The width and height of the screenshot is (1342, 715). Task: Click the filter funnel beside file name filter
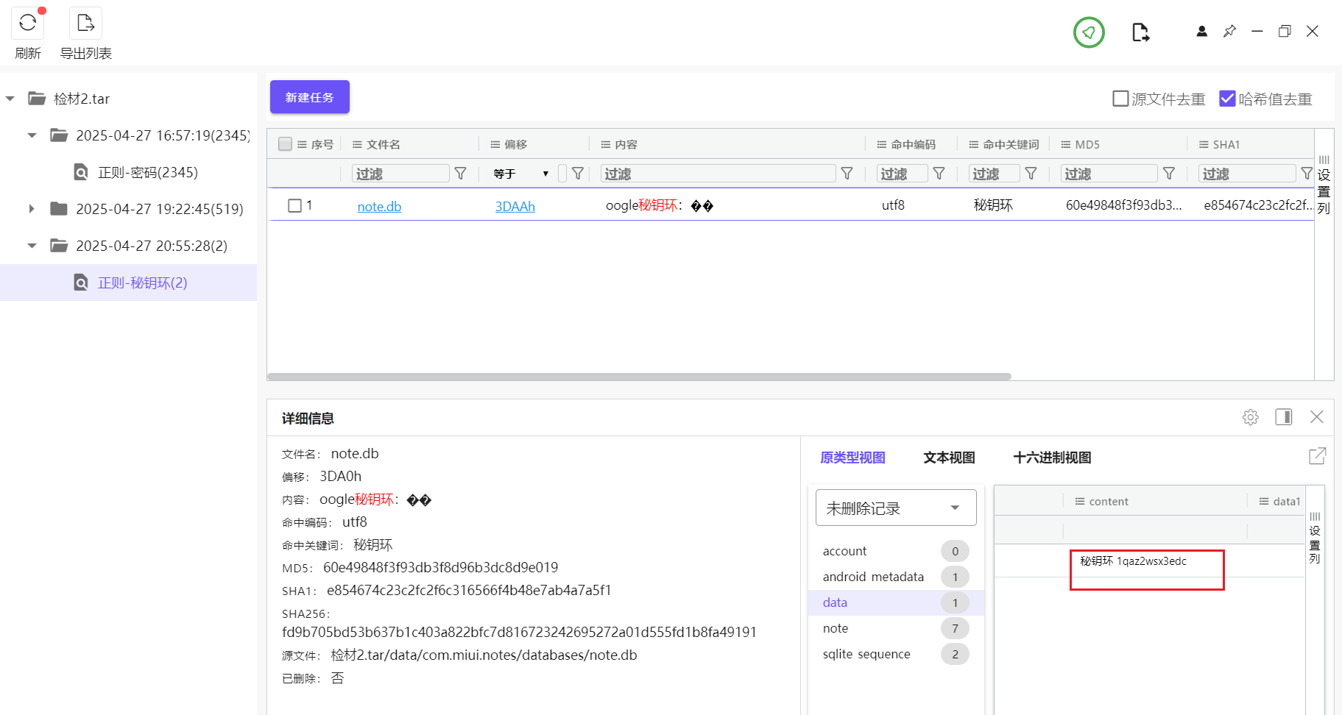pos(461,174)
